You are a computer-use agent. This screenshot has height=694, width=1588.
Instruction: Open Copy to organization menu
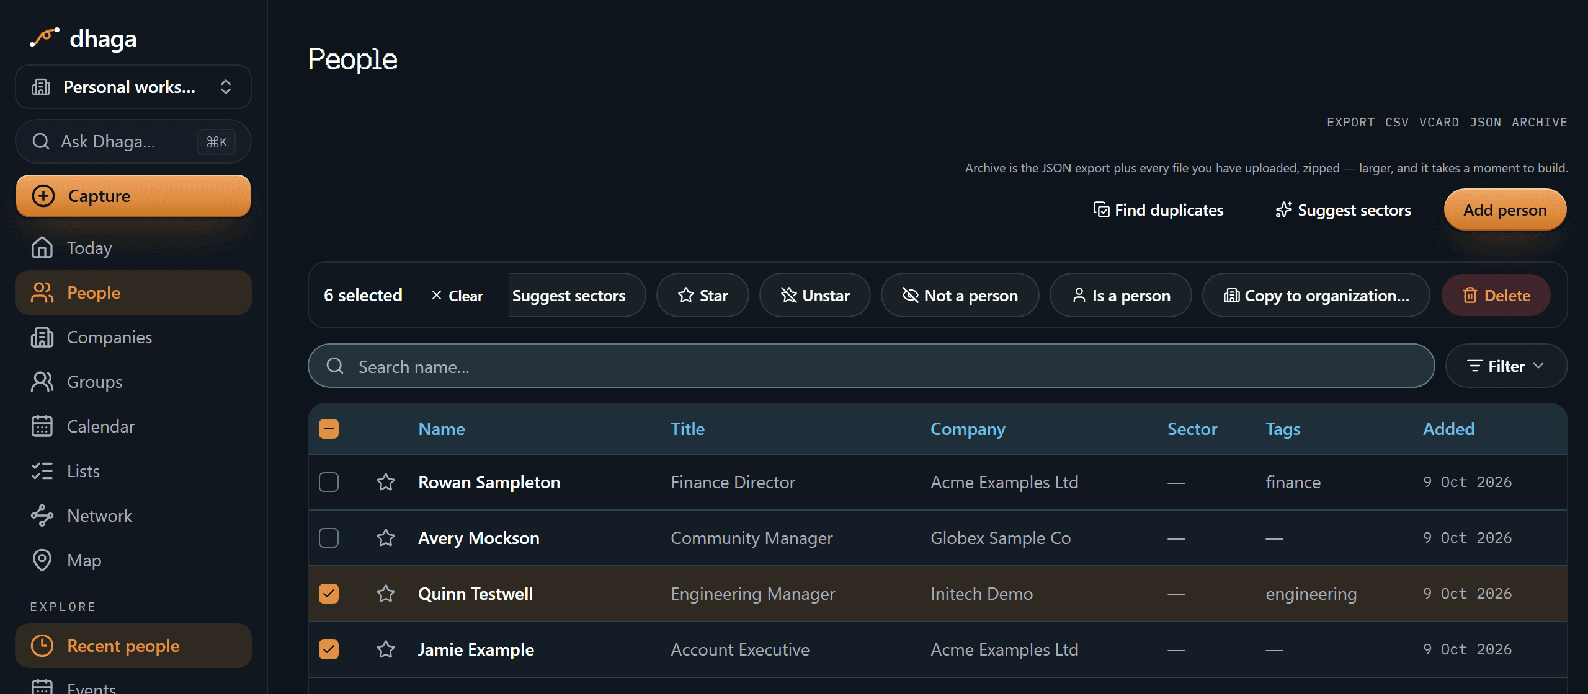(1316, 296)
